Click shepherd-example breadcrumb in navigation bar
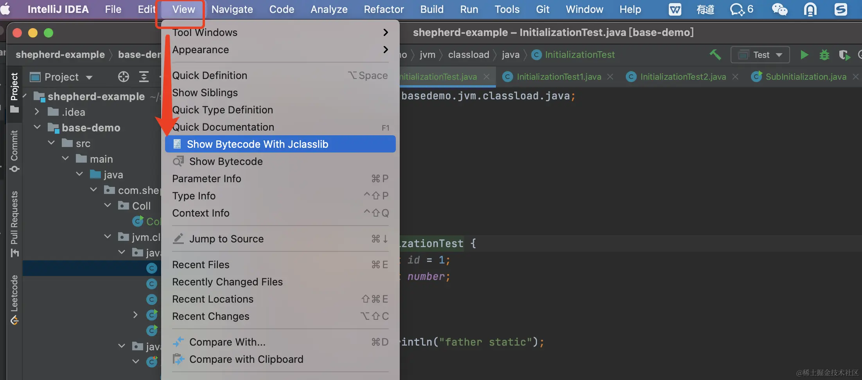 pos(60,55)
